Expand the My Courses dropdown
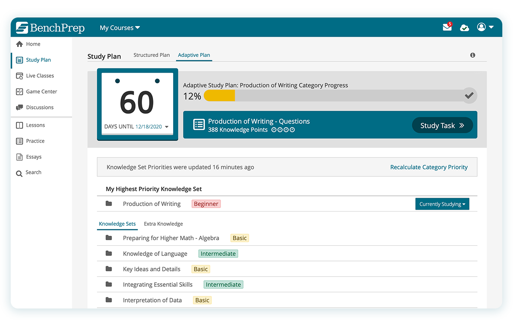The width and height of the screenshot is (513, 326). [x=120, y=28]
